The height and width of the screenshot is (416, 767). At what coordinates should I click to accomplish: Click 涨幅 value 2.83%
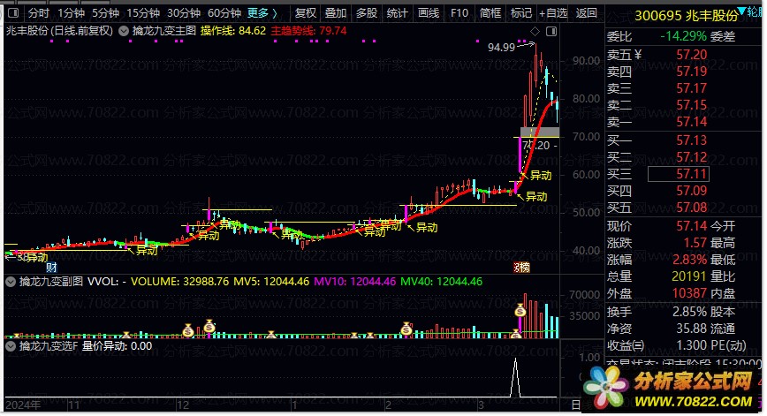690,260
